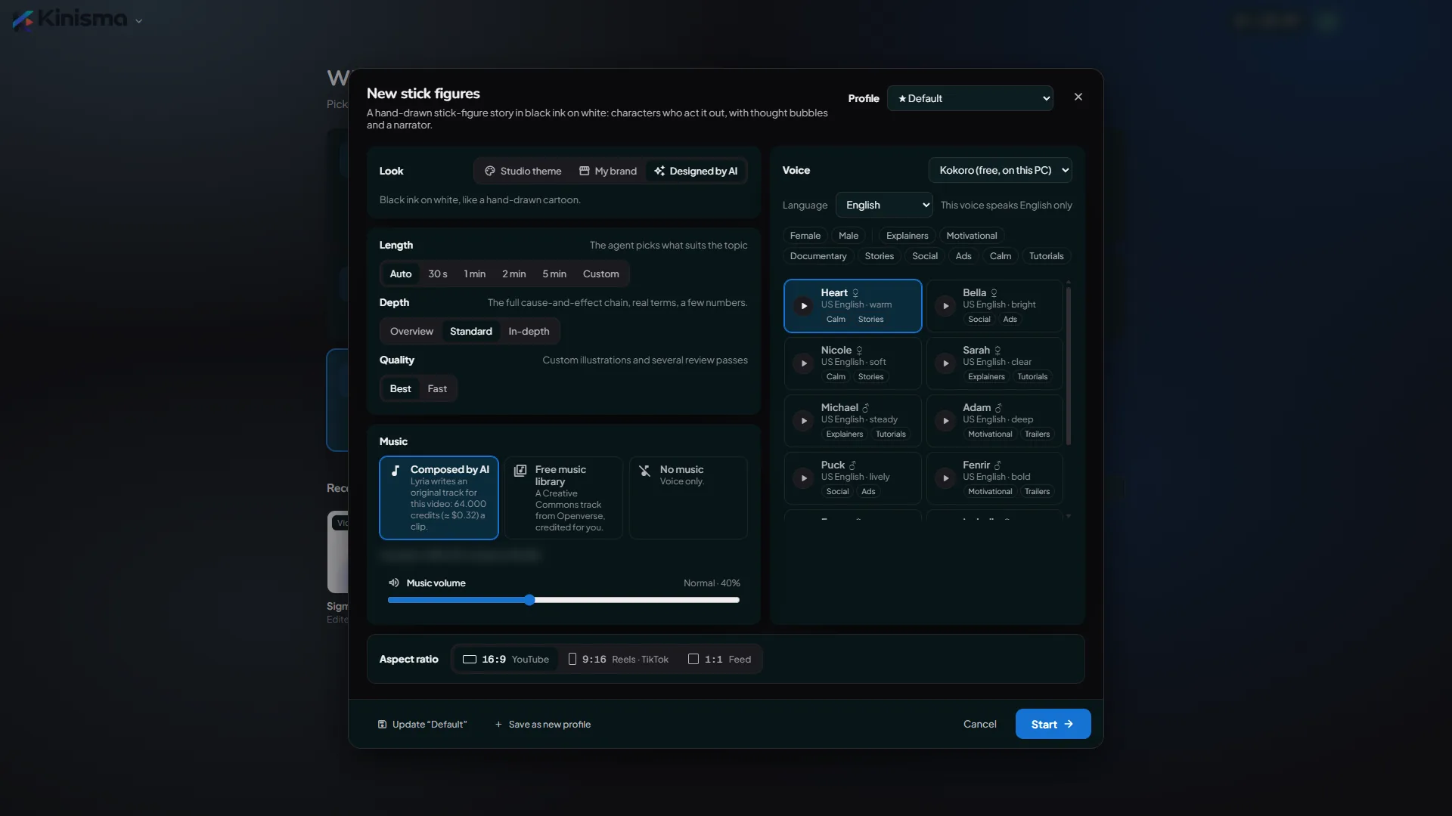Switch Look to Studio theme
This screenshot has height=816, width=1452.
523,172
